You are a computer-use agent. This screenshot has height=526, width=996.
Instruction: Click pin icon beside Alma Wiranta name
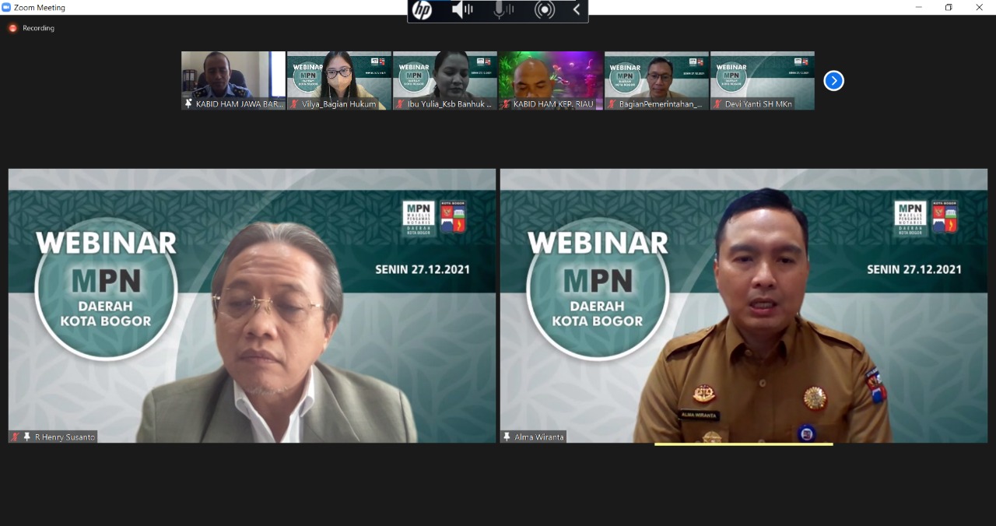click(507, 437)
